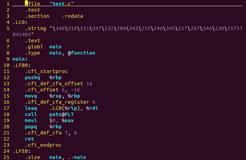Image resolution: width=246 pixels, height=160 pixels.
Task: Click the pushq instruction on line 12
Action: tap(32, 77)
